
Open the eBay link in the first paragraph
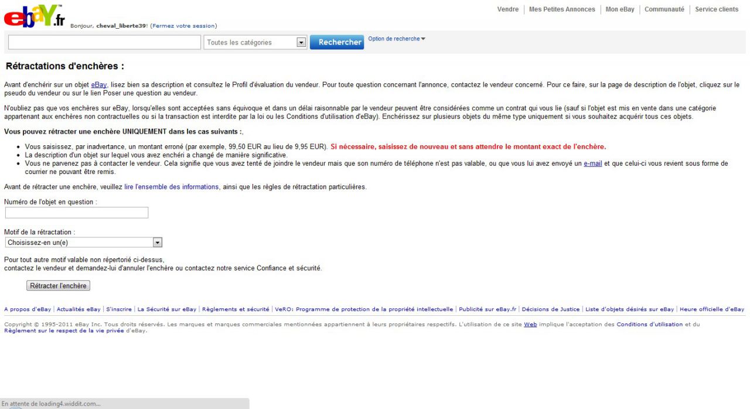pyautogui.click(x=98, y=85)
